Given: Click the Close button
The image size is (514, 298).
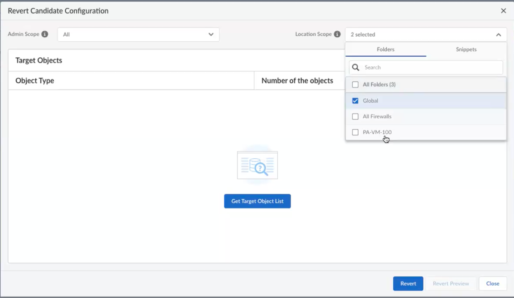Looking at the screenshot, I should [x=493, y=284].
